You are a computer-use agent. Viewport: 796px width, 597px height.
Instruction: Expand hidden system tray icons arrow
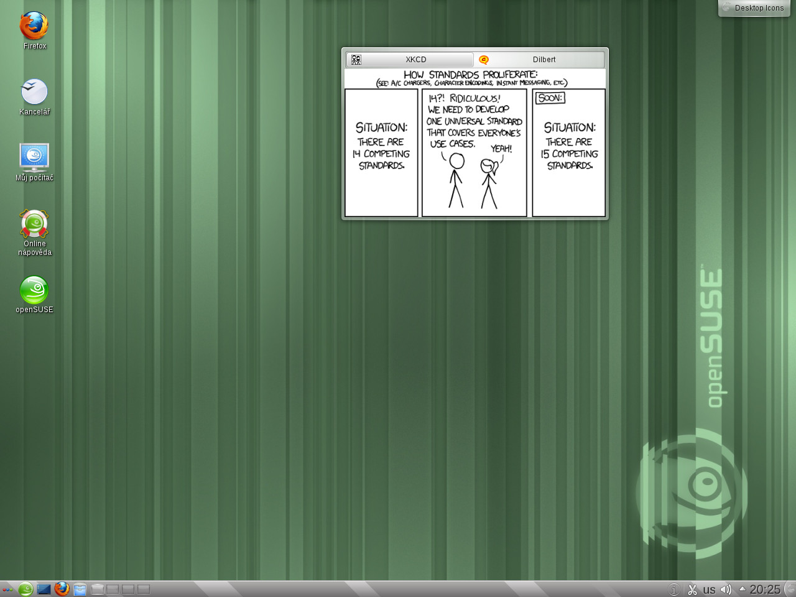742,589
